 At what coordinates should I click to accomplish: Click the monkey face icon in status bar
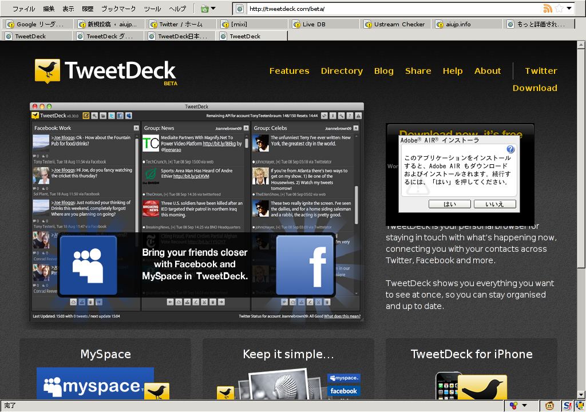550,406
